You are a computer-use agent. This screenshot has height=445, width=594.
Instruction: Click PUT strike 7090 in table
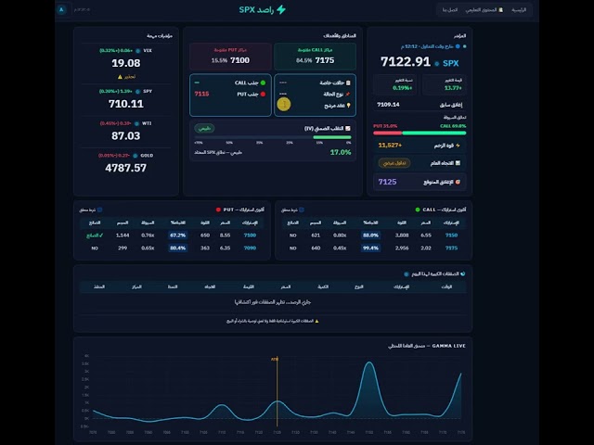pos(250,248)
